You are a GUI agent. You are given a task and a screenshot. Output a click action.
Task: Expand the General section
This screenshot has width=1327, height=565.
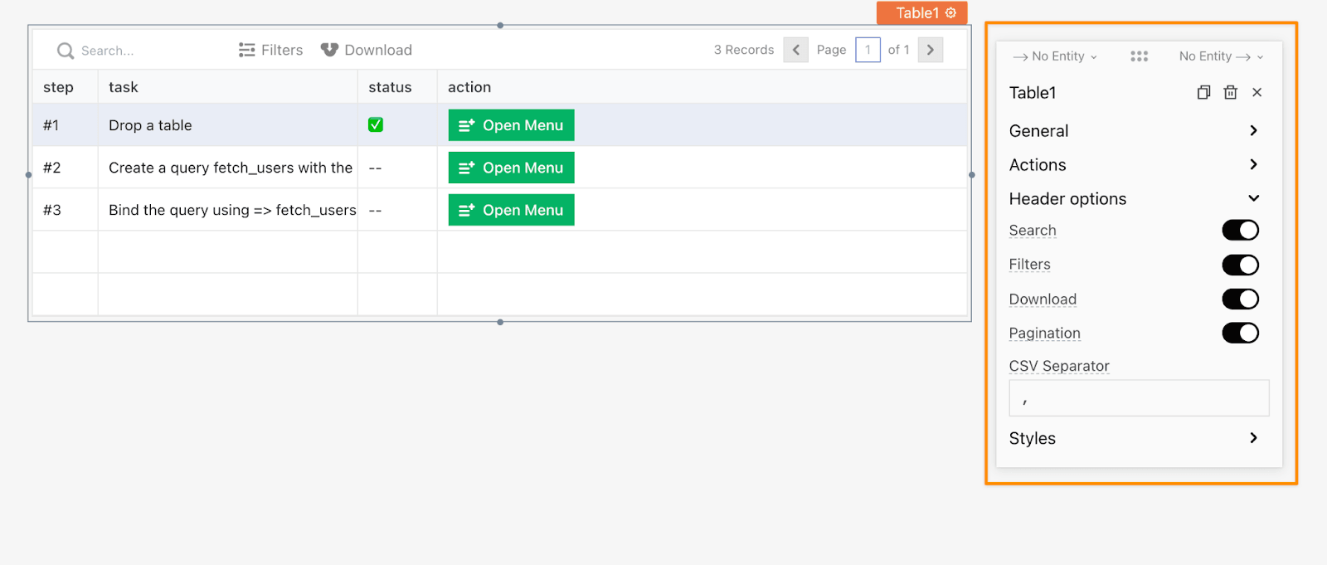pyautogui.click(x=1133, y=130)
